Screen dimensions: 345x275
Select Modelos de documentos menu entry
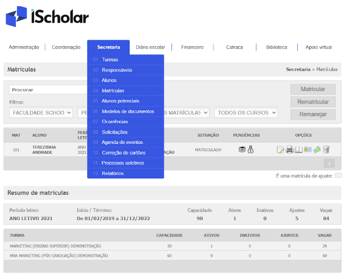pyautogui.click(x=126, y=111)
